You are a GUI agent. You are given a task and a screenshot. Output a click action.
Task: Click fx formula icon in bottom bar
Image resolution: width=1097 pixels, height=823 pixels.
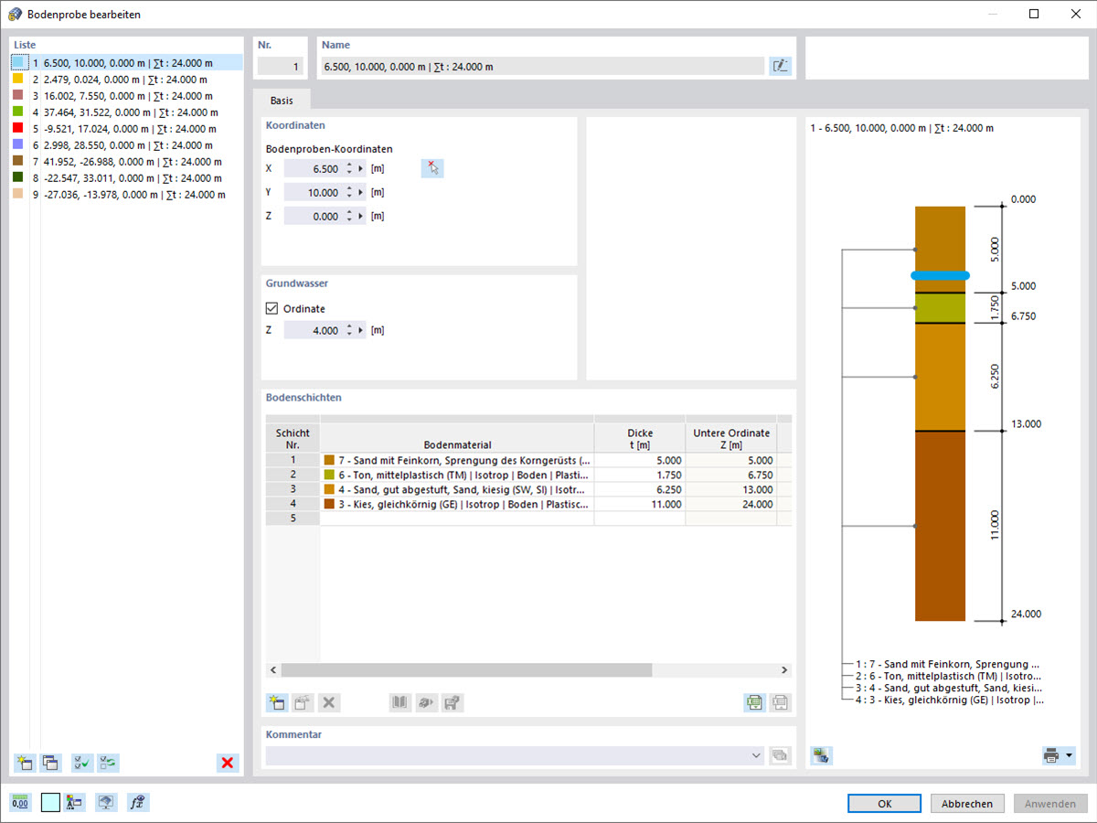(x=138, y=802)
